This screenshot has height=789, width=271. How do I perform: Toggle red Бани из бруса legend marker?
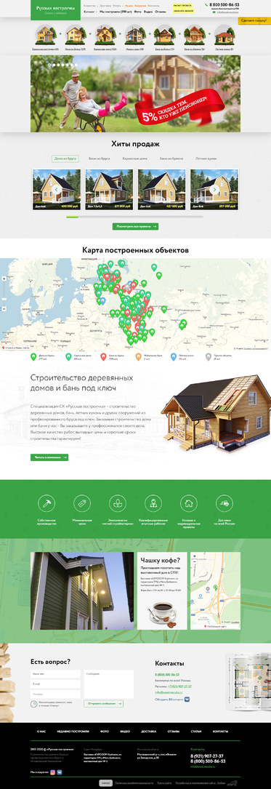click(103, 356)
